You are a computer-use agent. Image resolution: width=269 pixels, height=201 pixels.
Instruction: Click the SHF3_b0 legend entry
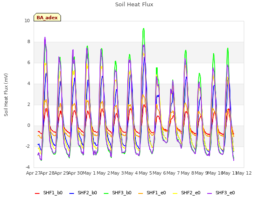[x=118, y=193]
